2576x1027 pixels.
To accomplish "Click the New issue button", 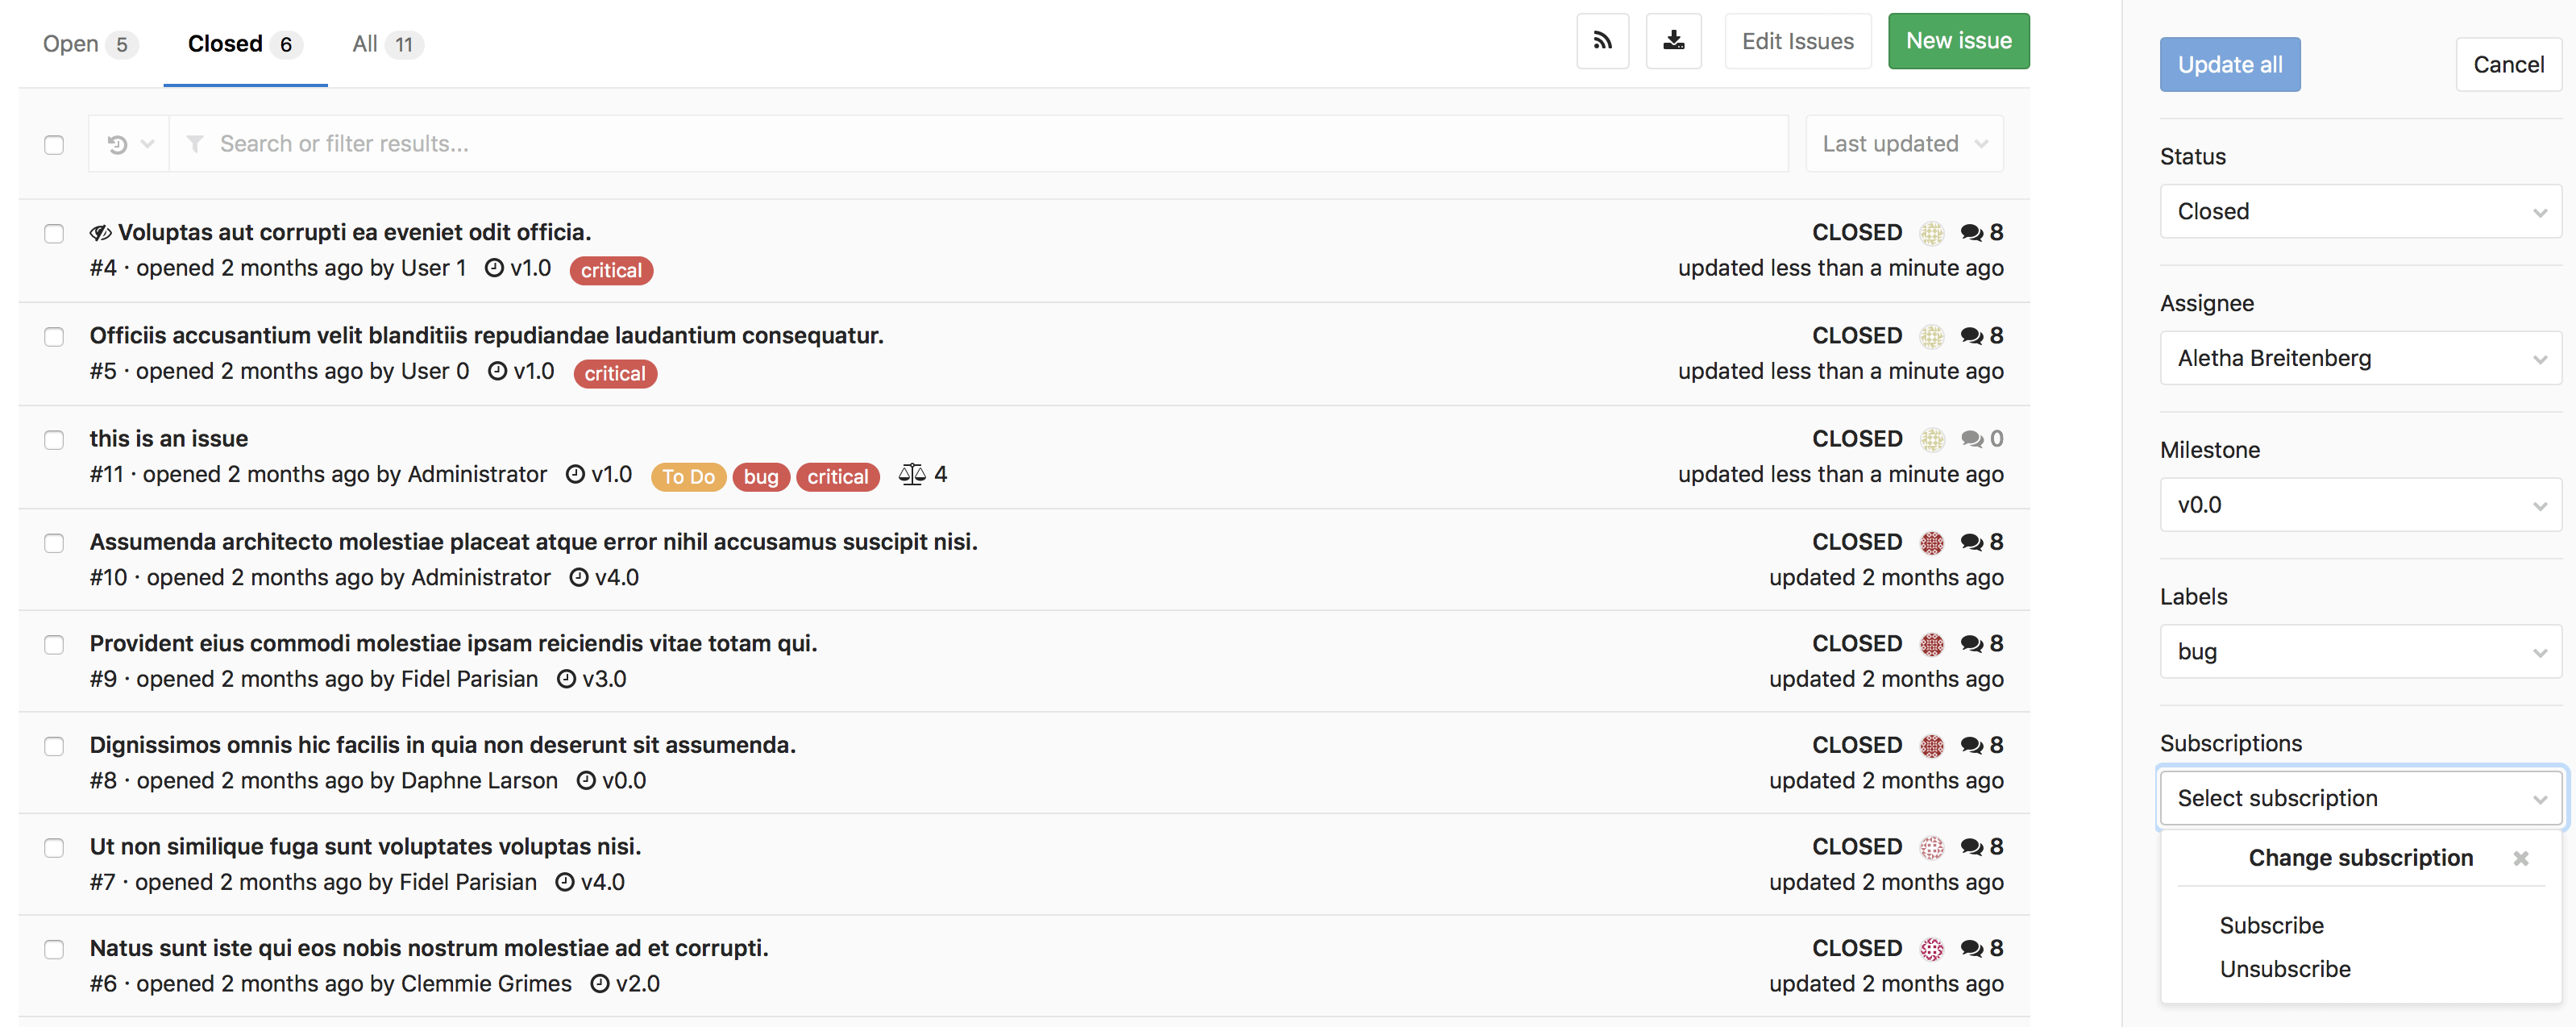I will click(x=1958, y=40).
